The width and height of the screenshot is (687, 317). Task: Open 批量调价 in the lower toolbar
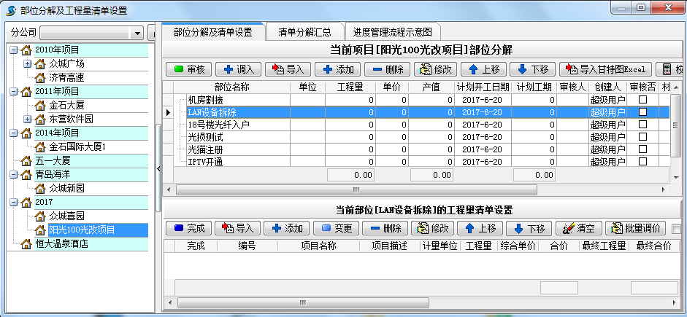click(634, 228)
